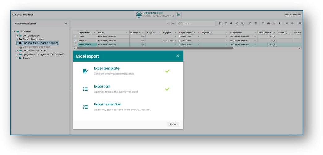Click the Sluiten button
This screenshot has width=323, height=155.
coord(173,124)
